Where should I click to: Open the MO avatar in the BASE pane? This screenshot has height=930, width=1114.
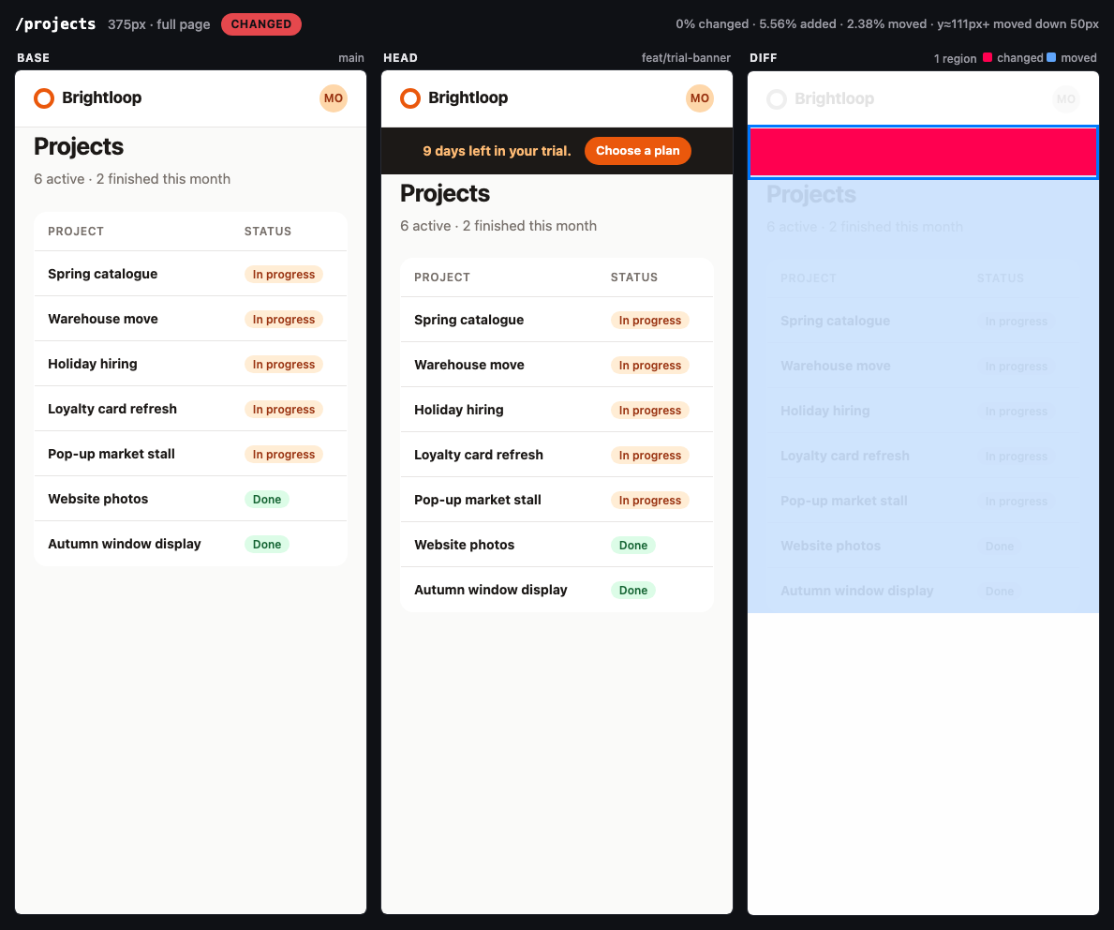coord(334,98)
